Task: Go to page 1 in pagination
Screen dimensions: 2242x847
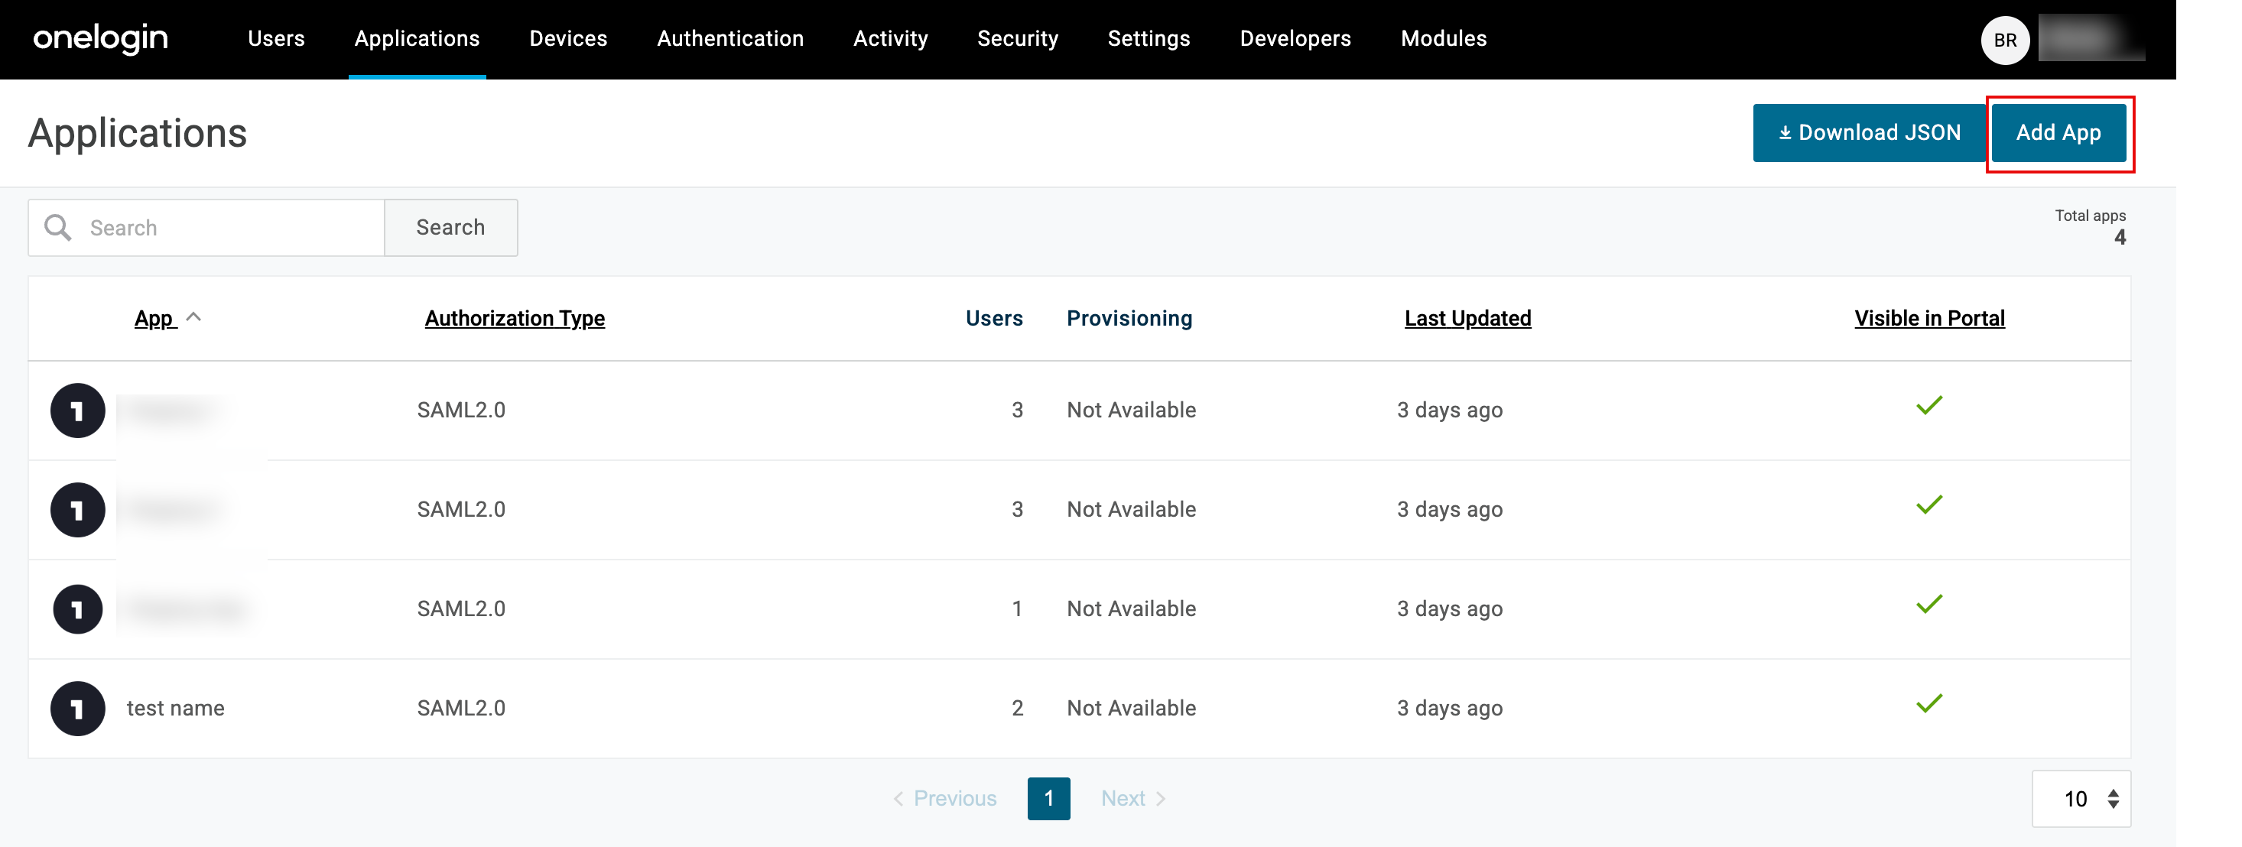Action: coord(1049,798)
